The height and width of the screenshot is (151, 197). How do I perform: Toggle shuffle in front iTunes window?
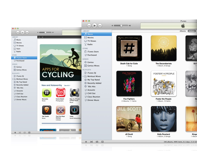[x=91, y=142]
